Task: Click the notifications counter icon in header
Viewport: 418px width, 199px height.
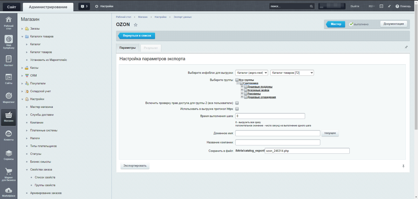Action: point(84,6)
